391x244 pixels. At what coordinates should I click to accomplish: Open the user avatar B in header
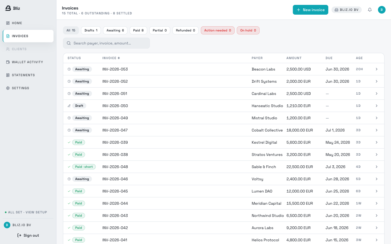pyautogui.click(x=382, y=10)
